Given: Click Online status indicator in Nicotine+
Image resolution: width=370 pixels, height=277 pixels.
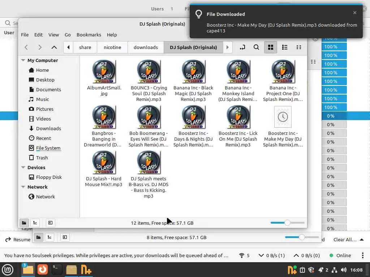Looking at the screenshot, I should (x=340, y=256).
